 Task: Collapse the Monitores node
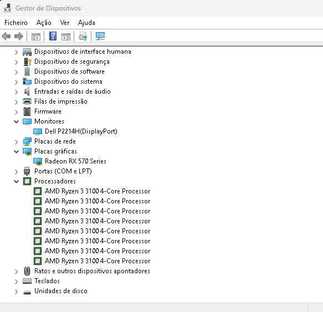[16, 121]
